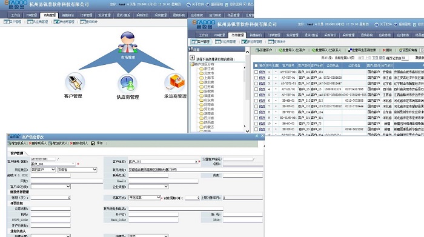Open the 客户ABC分类 dropdown
The width and height of the screenshot is (424, 237).
(x=51, y=187)
